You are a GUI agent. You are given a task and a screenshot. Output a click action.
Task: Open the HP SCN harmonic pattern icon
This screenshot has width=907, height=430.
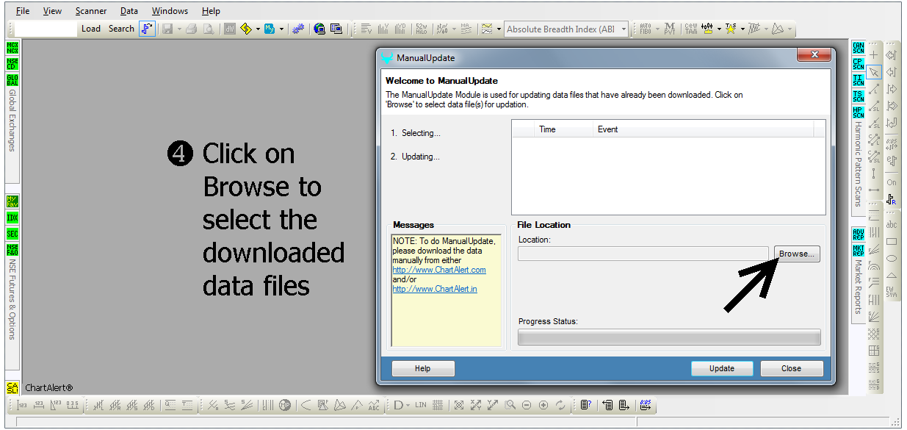click(858, 113)
